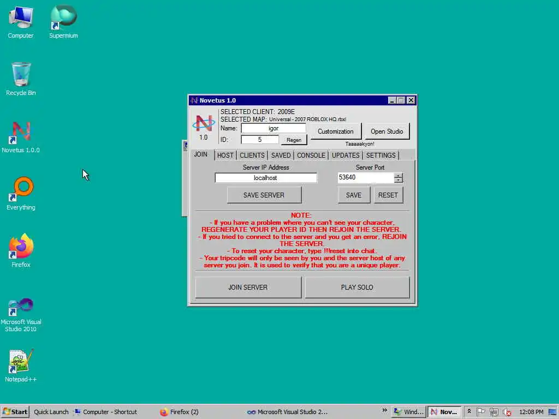
Task: Minimize the Novetus window
Action: coord(392,100)
